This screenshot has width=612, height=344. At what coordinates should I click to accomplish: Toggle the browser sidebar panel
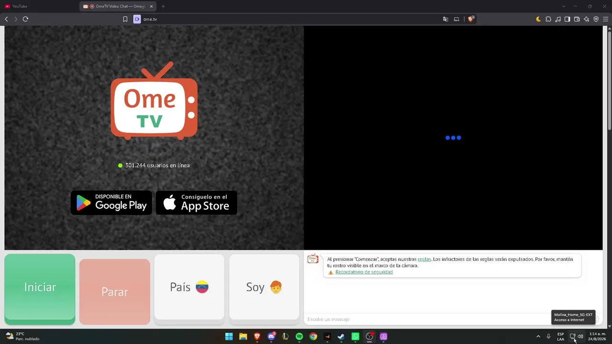point(567,19)
